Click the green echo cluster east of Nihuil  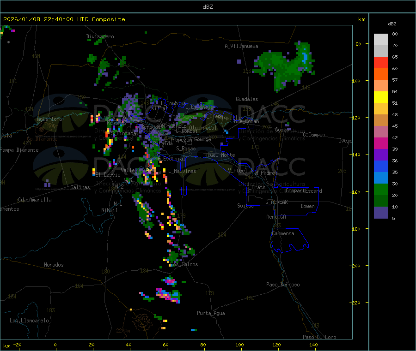point(144,211)
